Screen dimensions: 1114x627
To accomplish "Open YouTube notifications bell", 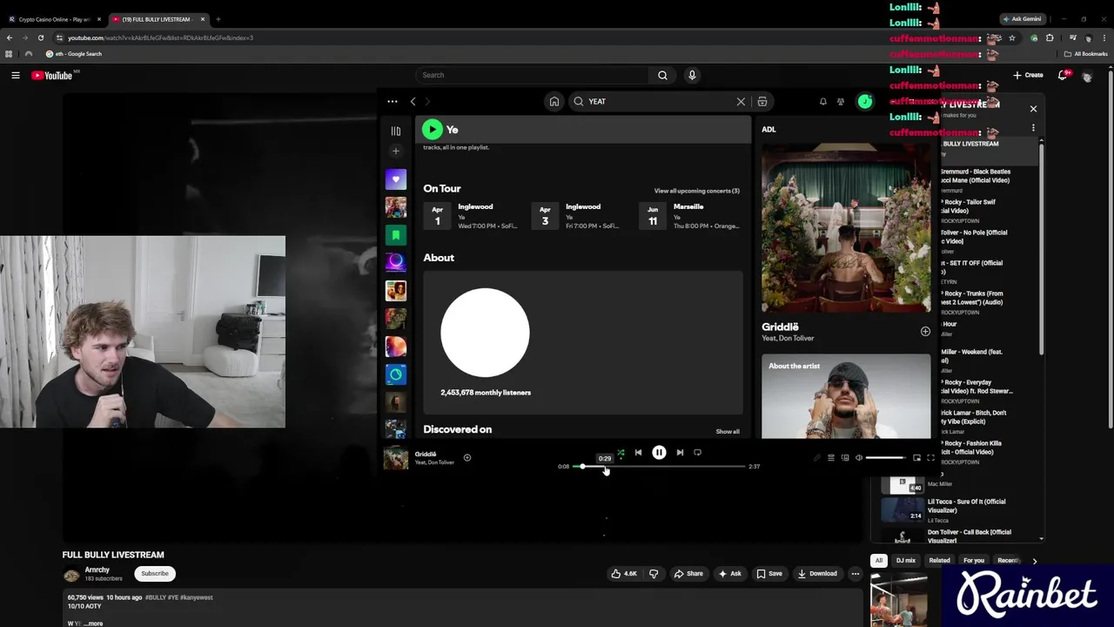I will point(1063,75).
